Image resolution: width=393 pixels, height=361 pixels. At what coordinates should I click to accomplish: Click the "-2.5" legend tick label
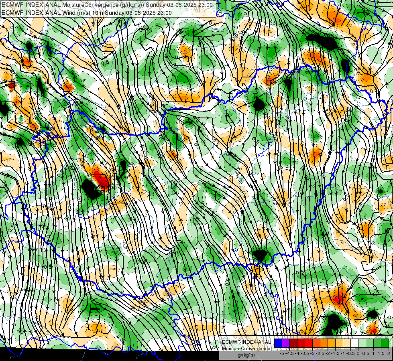(x=320, y=353)
